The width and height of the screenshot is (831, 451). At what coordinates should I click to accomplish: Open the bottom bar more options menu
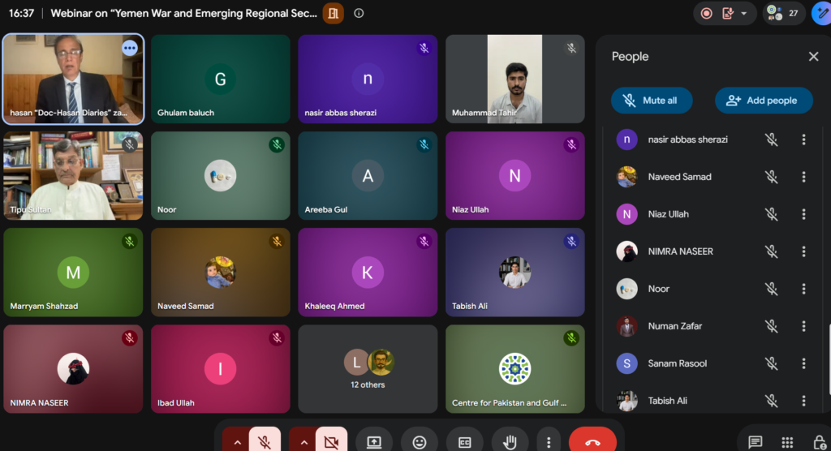pyautogui.click(x=549, y=441)
